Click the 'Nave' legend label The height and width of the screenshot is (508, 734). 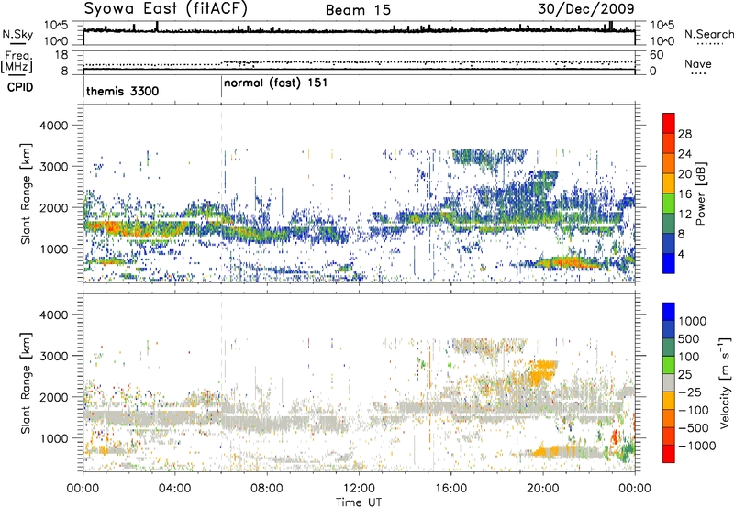pos(698,63)
